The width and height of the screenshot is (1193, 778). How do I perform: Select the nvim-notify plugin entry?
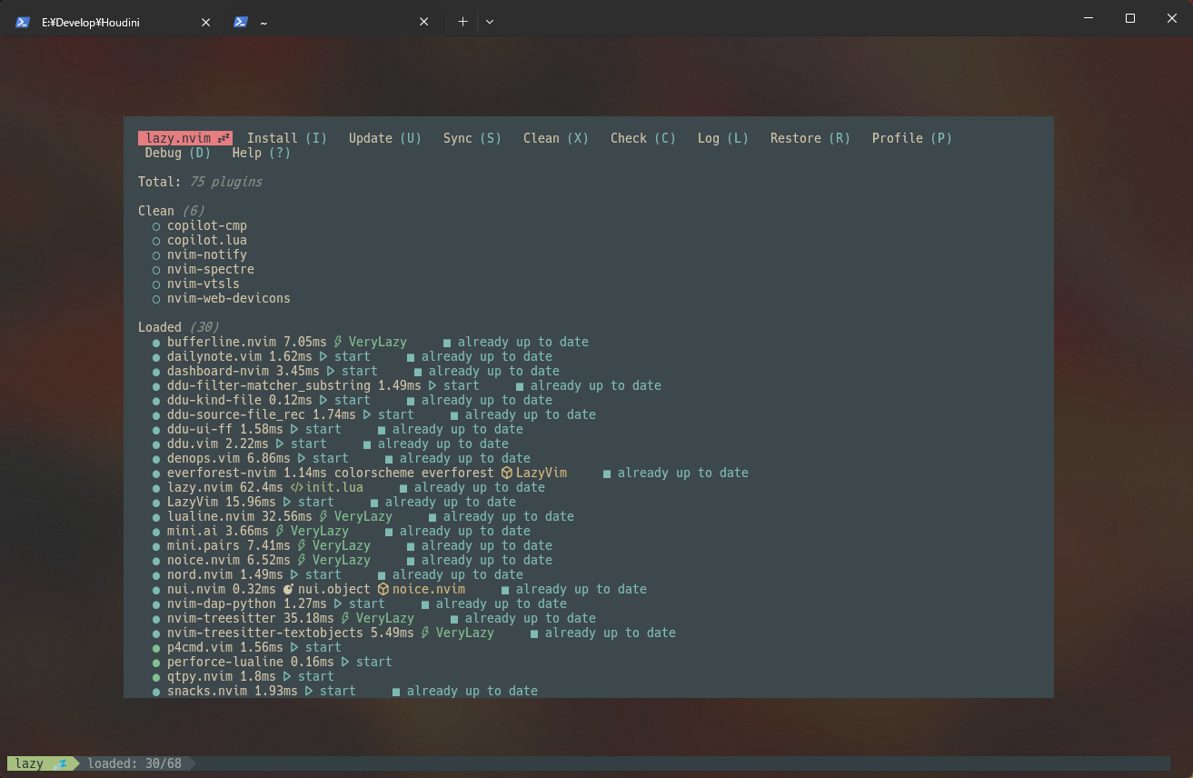click(207, 254)
